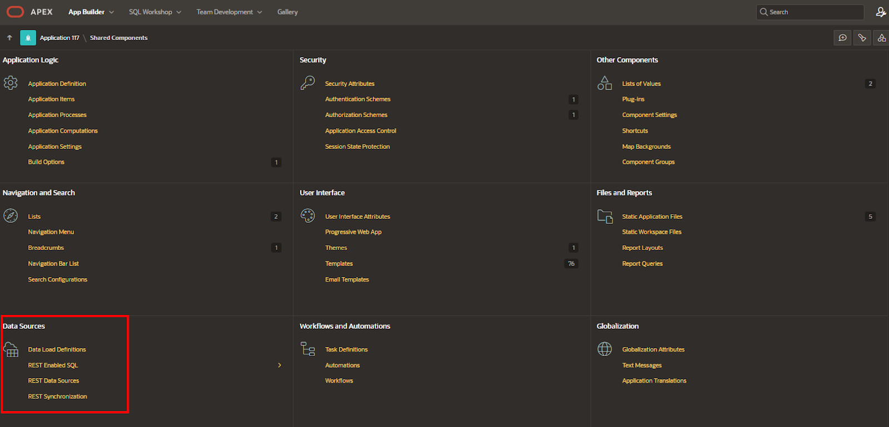This screenshot has height=427, width=889.
Task: Go to Application 117 breadcrumb
Action: pos(59,38)
